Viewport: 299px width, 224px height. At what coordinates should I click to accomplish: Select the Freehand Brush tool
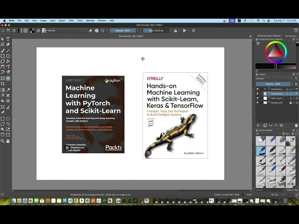pos(3,51)
